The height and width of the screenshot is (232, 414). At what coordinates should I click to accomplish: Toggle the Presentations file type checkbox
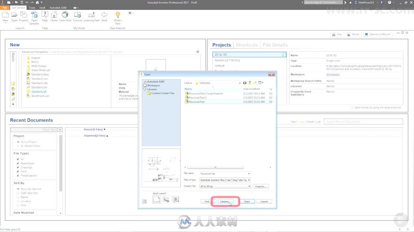click(18, 176)
